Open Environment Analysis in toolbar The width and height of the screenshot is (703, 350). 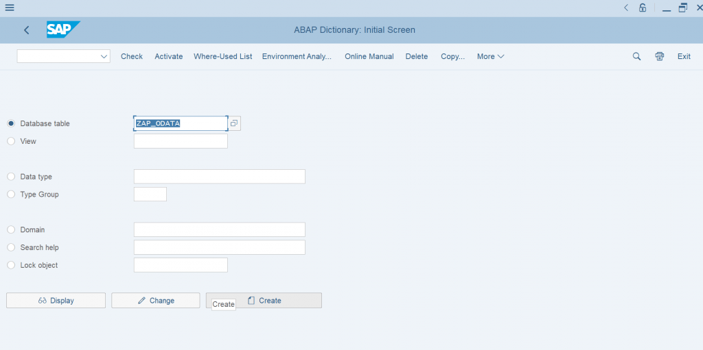297,56
